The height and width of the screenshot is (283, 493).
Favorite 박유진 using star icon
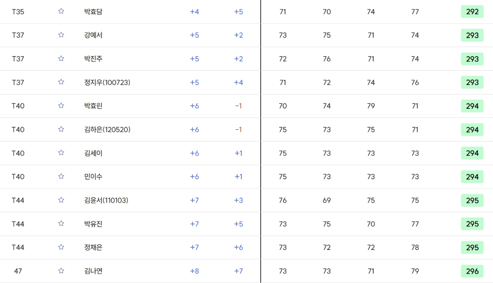[x=61, y=223]
